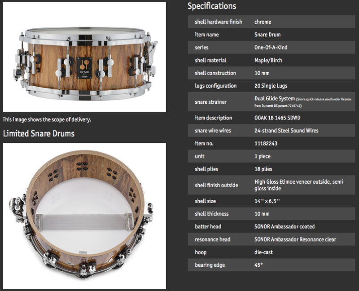Select the image scope of delivery caption
The image size is (359, 291).
click(x=47, y=119)
